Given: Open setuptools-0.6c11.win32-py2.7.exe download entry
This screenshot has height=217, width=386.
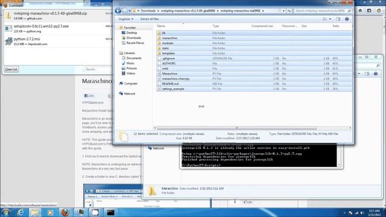Looking at the screenshot, I should 57,28.
